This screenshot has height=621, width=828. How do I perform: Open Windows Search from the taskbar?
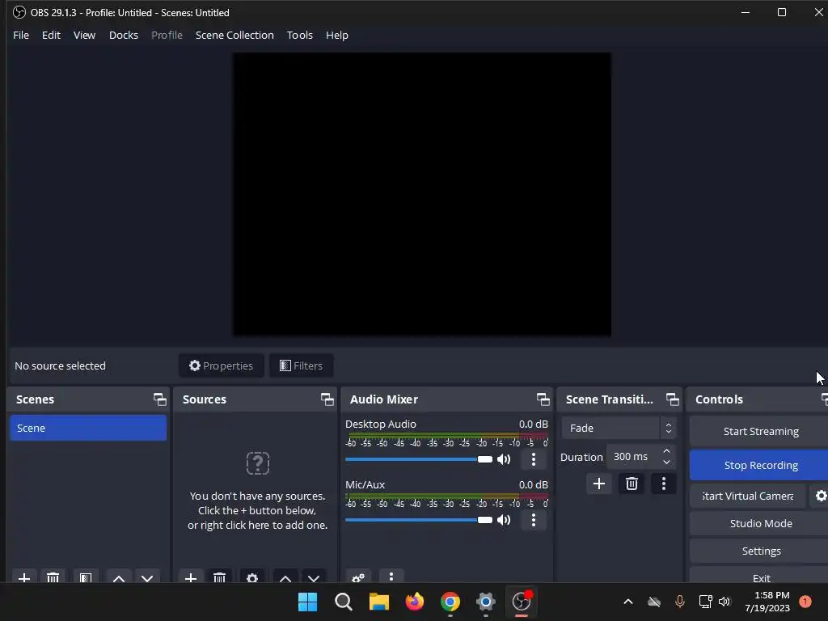click(x=343, y=602)
